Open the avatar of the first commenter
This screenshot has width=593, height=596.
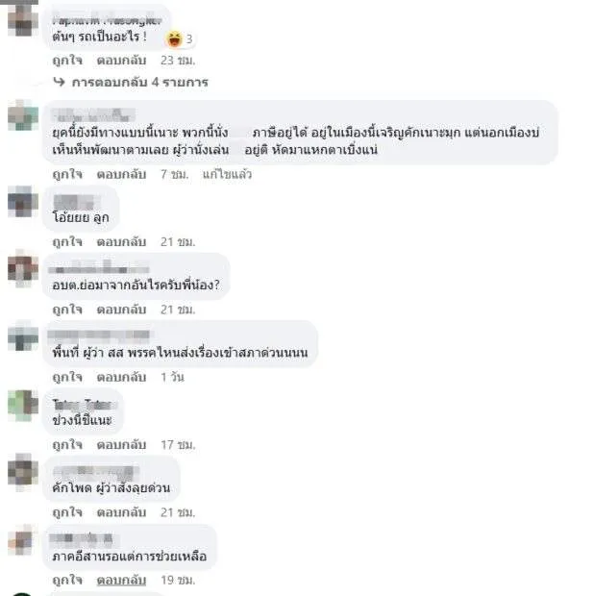coord(23,20)
